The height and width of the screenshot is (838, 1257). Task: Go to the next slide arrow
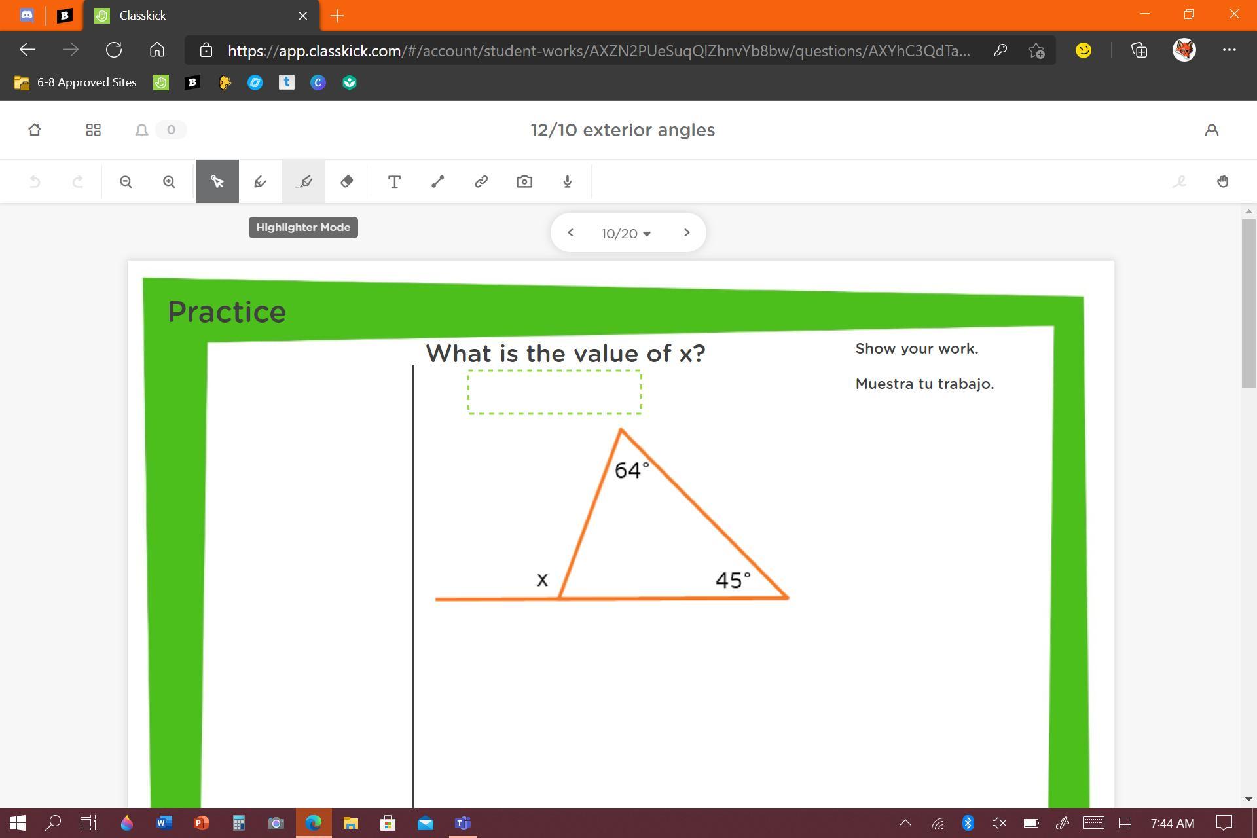tap(686, 232)
